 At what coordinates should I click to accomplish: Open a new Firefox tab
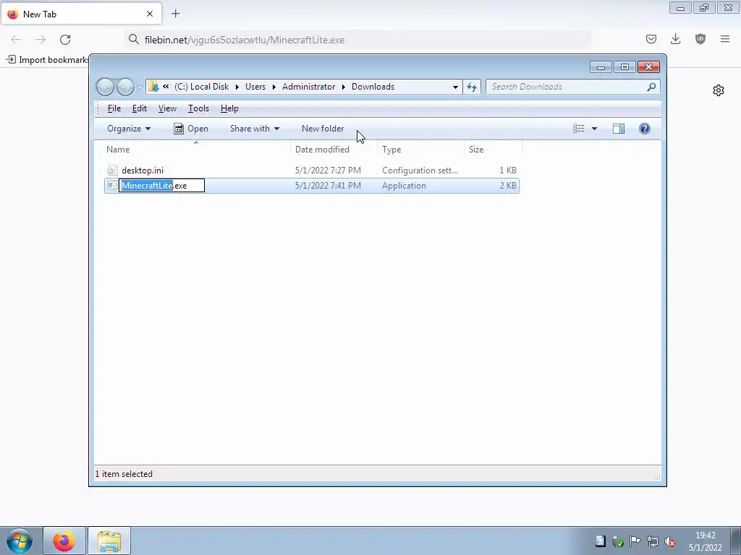coord(175,14)
